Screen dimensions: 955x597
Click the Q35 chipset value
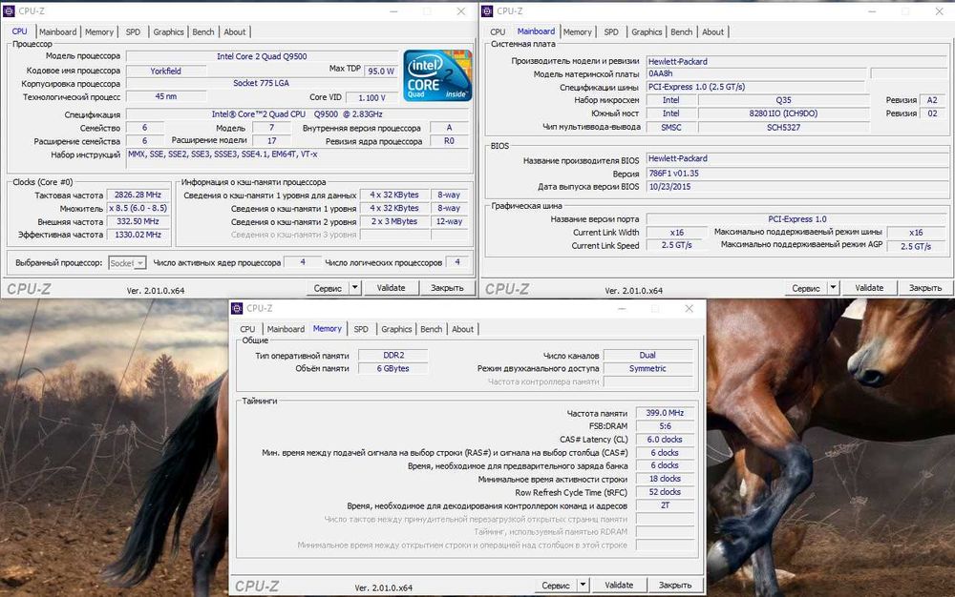(x=784, y=100)
